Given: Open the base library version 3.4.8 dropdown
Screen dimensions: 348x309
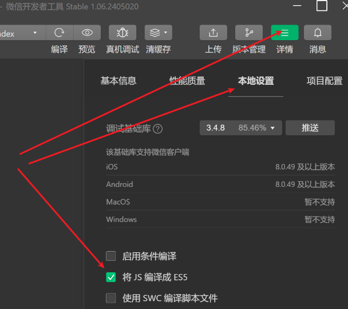Looking at the screenshot, I should (241, 128).
